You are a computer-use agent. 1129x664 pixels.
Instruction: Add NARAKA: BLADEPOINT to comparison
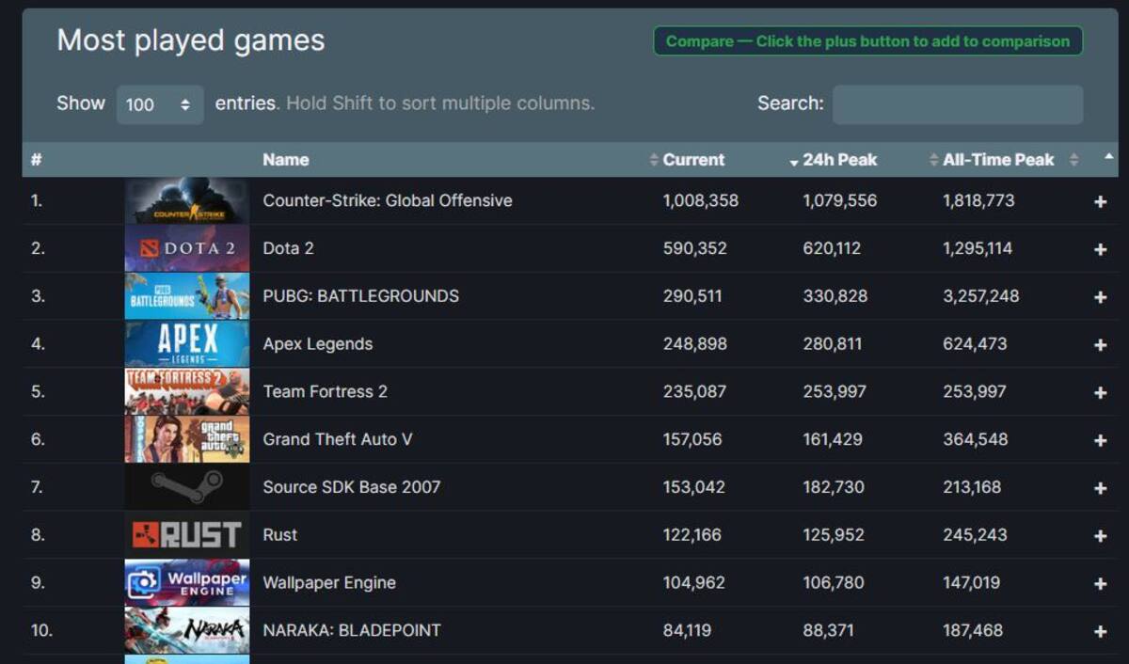1100,632
